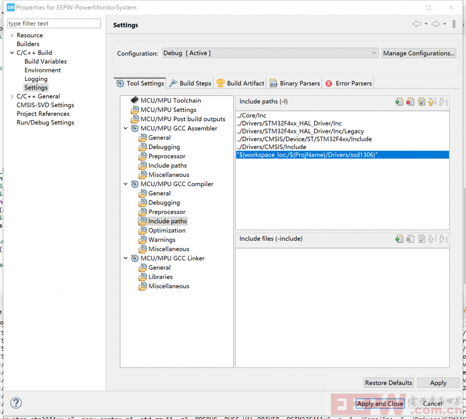The width and height of the screenshot is (466, 419).
Task: Click the move up icon for Include files
Action: click(x=432, y=239)
